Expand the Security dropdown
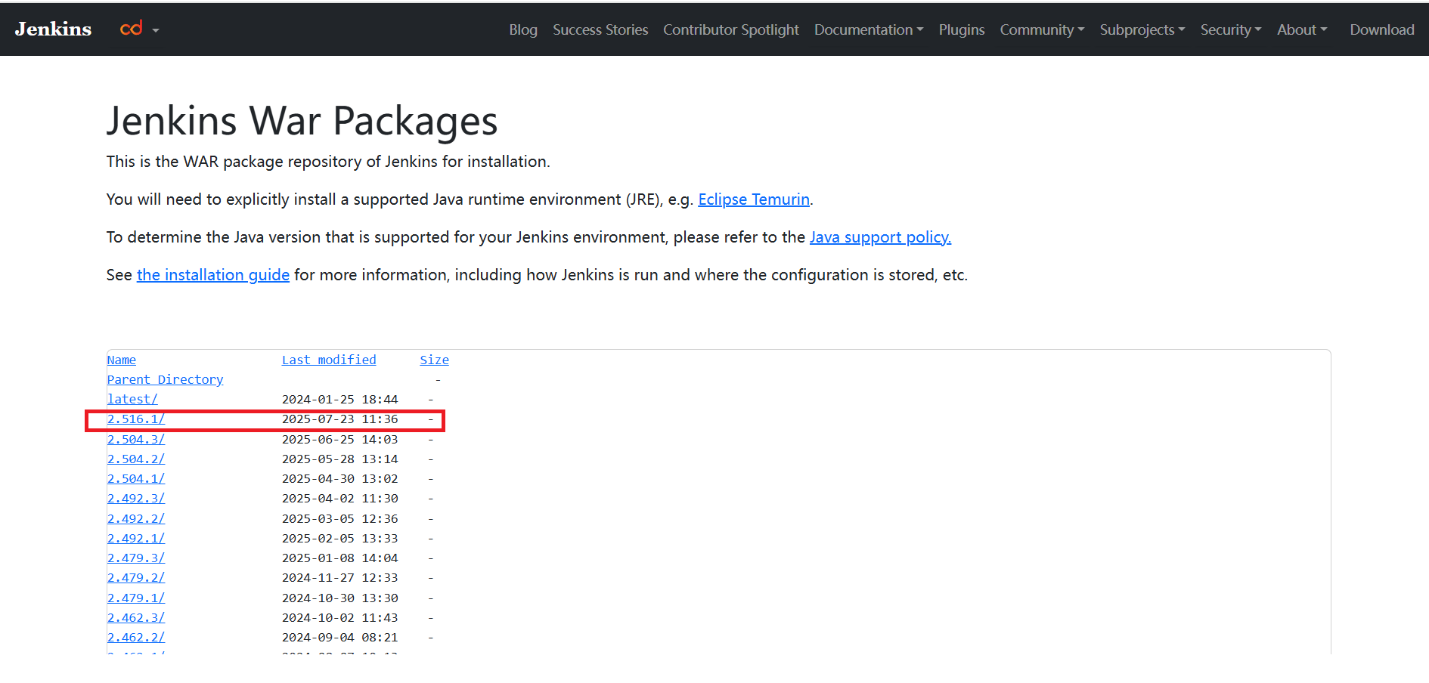Image resolution: width=1429 pixels, height=683 pixels. [1231, 29]
